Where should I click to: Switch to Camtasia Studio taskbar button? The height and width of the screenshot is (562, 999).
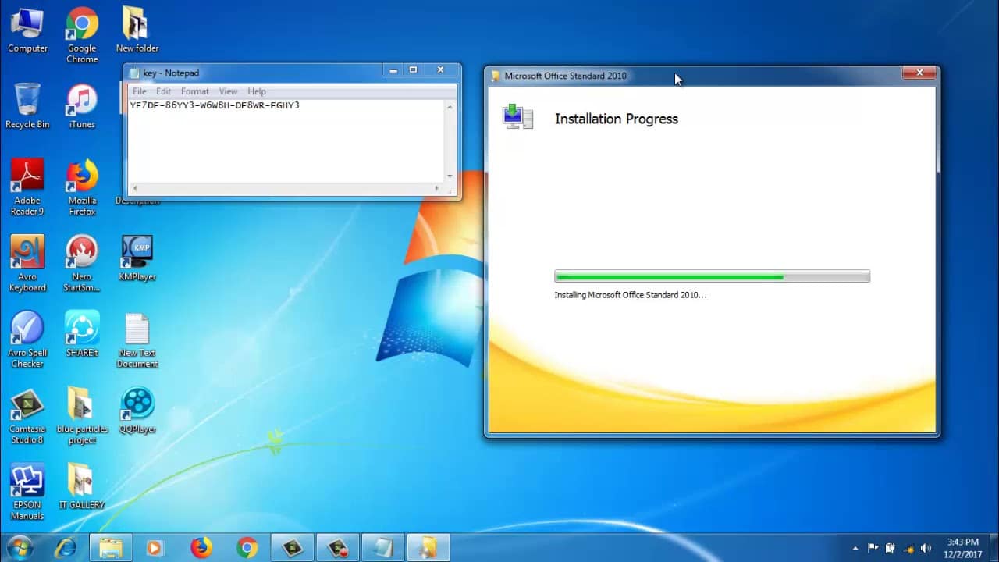pyautogui.click(x=293, y=547)
